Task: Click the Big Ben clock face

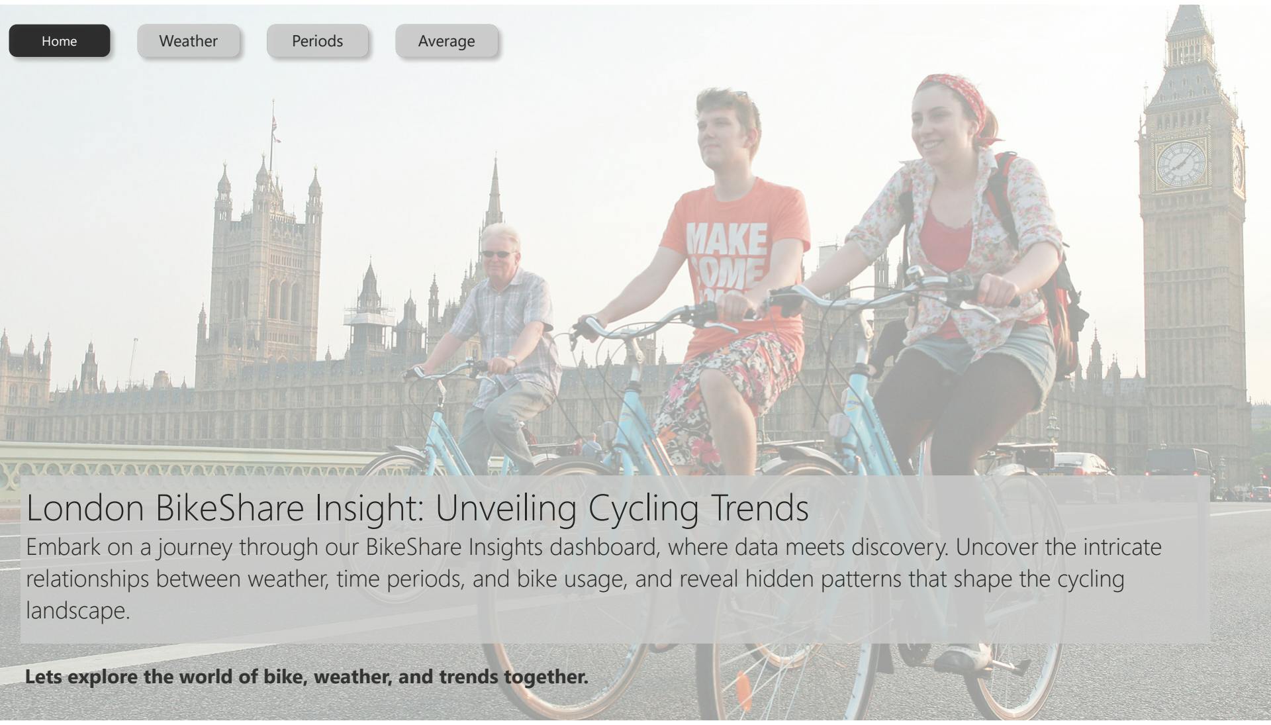Action: [1182, 164]
